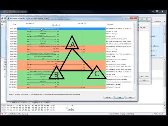Click the 192.168.1.46 host label

click(56, 25)
